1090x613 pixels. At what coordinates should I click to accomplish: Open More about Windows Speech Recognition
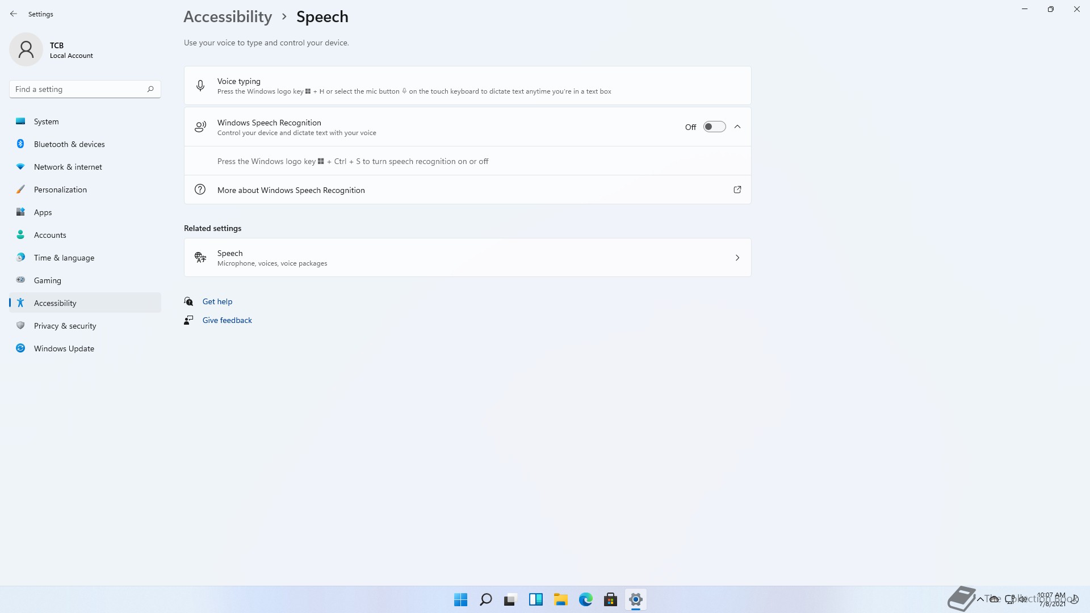click(467, 190)
